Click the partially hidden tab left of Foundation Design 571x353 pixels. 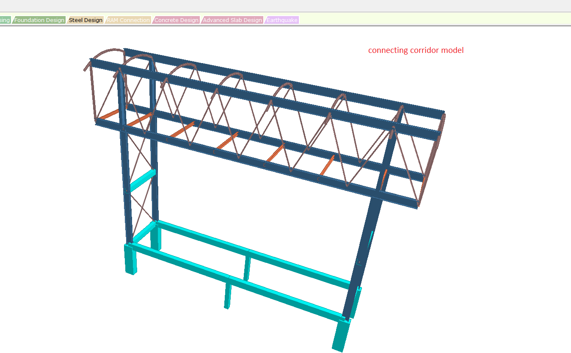5,20
